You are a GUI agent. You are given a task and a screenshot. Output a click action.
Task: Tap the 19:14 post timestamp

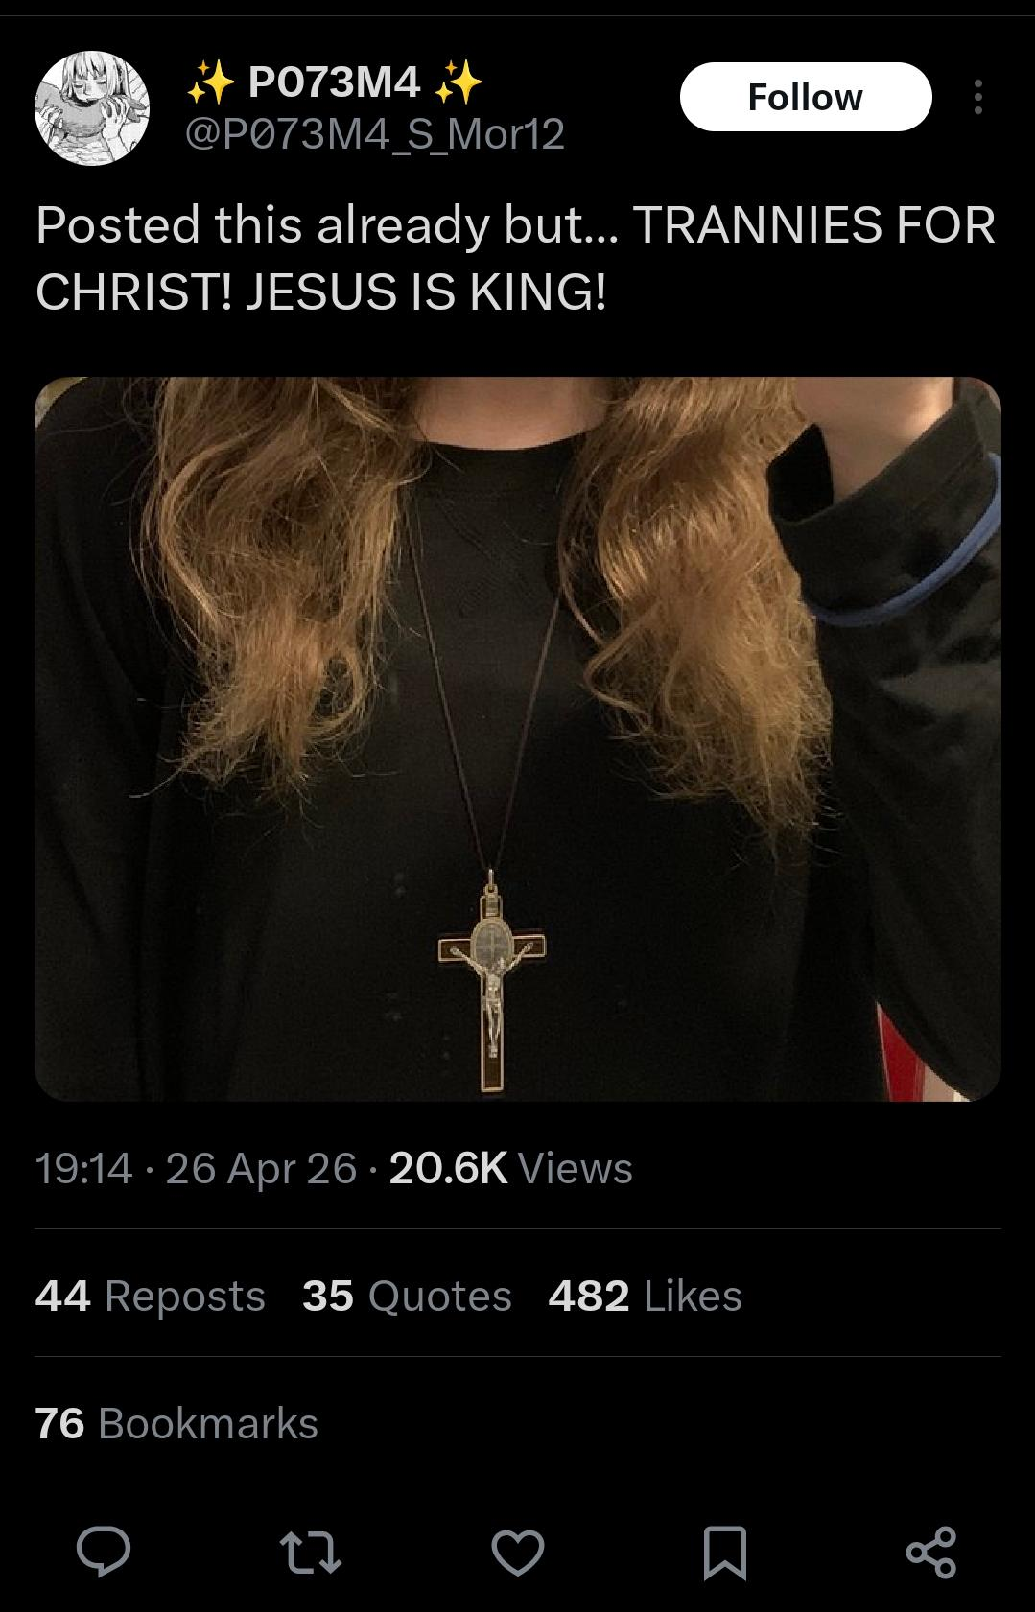click(83, 1168)
